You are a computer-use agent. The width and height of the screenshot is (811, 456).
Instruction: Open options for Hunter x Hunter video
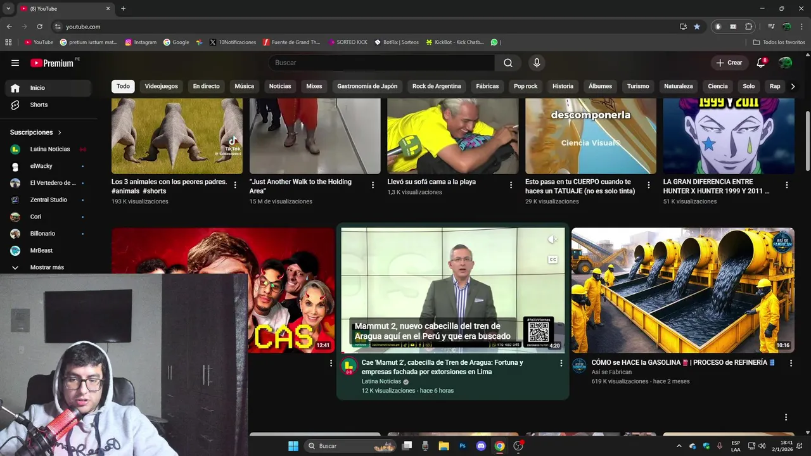pyautogui.click(x=787, y=185)
